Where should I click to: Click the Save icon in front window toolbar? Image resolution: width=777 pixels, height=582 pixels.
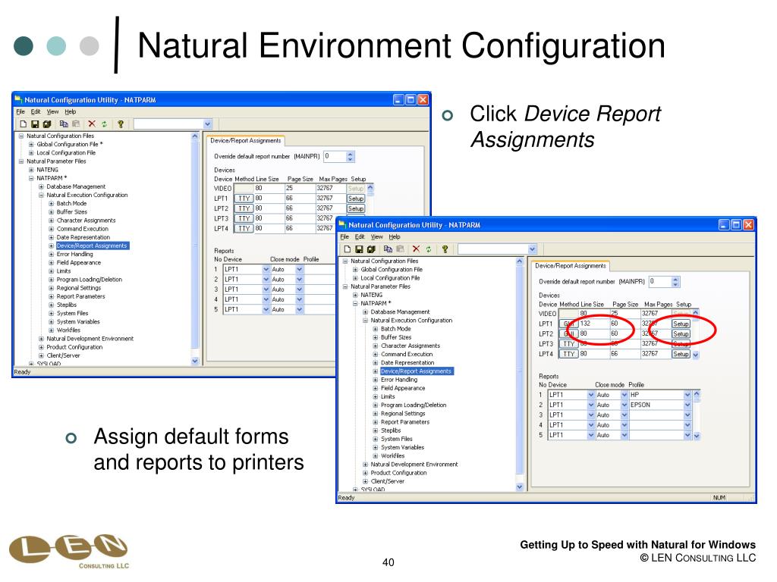click(359, 249)
